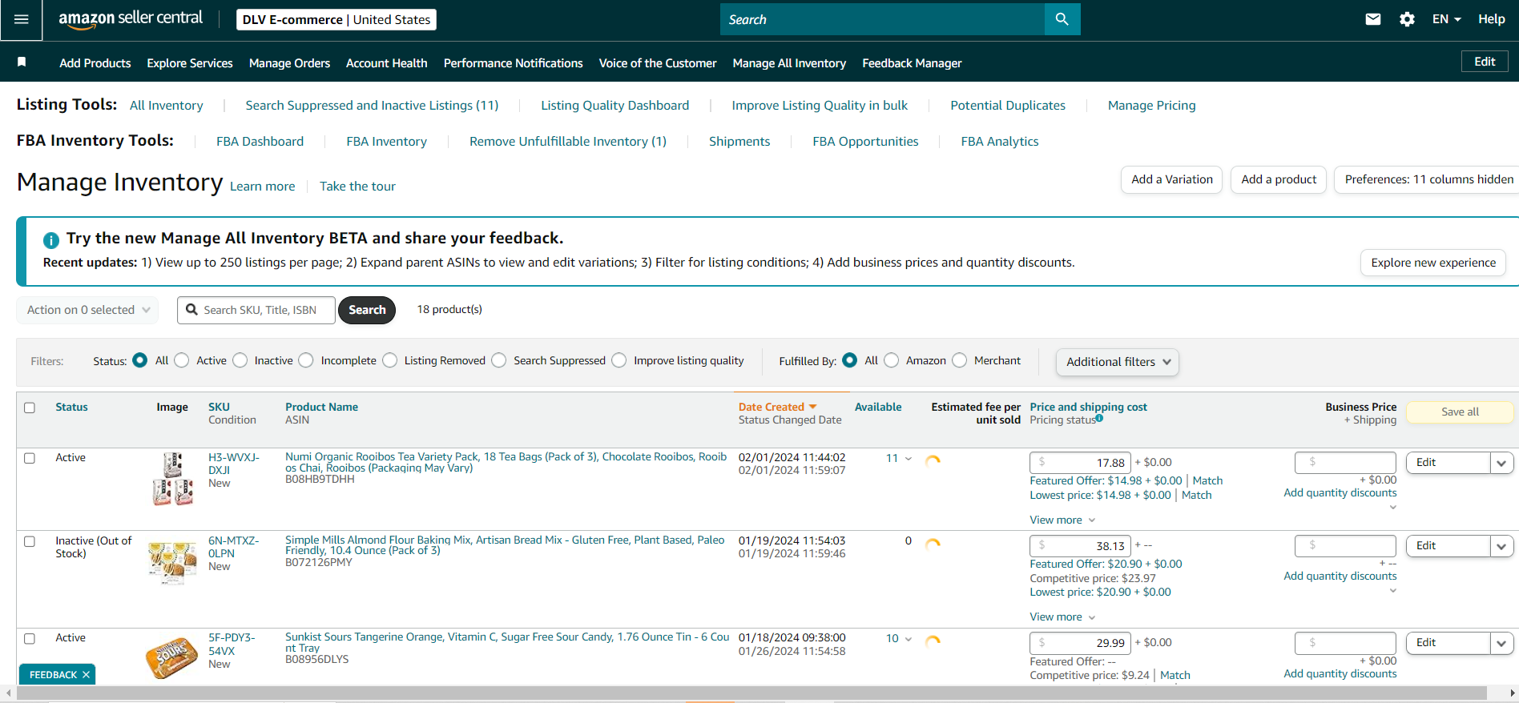1519x703 pixels.
Task: Select the Numi Organic Rooibos Tea row checkbox
Action: [30, 458]
